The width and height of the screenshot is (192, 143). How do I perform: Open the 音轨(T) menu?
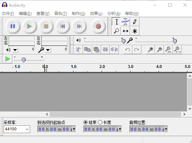[x=61, y=14]
